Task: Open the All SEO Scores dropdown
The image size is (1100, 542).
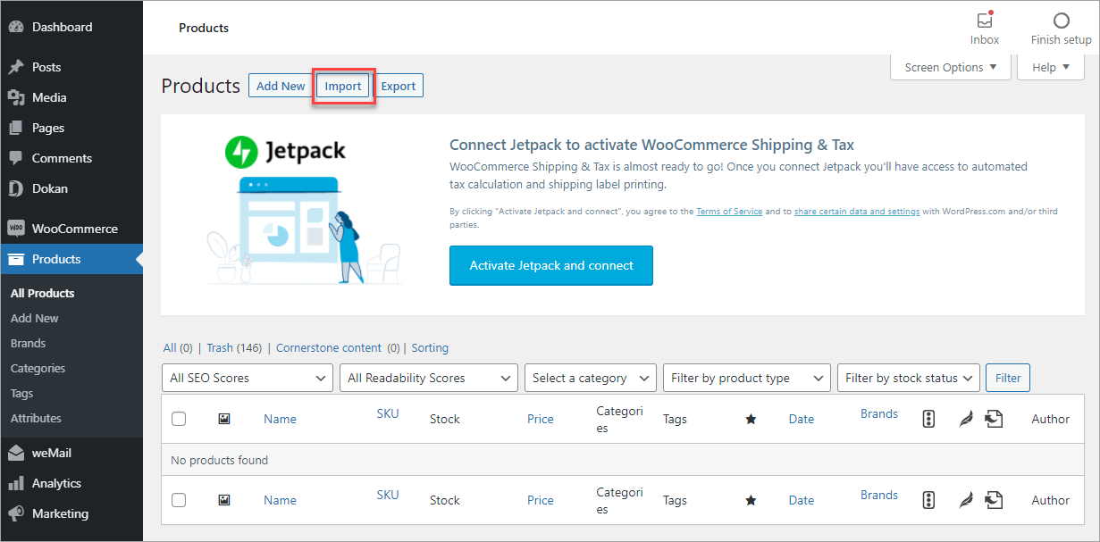Action: click(248, 378)
